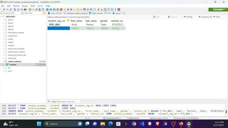This screenshot has width=228, height=128.
Task: Select the student table in tree
Action: (13, 65)
